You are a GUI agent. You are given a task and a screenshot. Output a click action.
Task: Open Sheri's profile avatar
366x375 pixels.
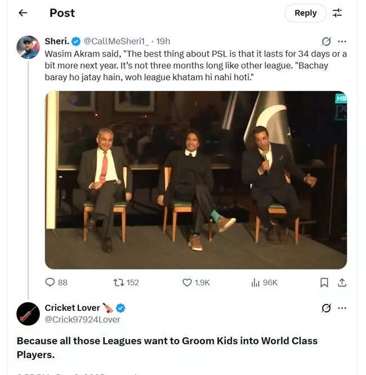click(x=28, y=47)
